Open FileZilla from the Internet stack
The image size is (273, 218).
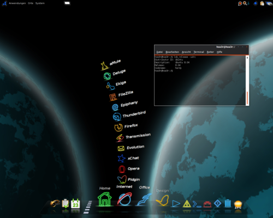coord(113,97)
